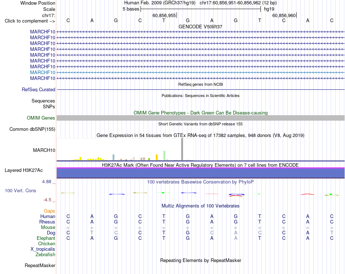Click the 60,856,960 ruler position label
Image resolution: width=345 pixels, height=274 pixels.
(x=284, y=15)
